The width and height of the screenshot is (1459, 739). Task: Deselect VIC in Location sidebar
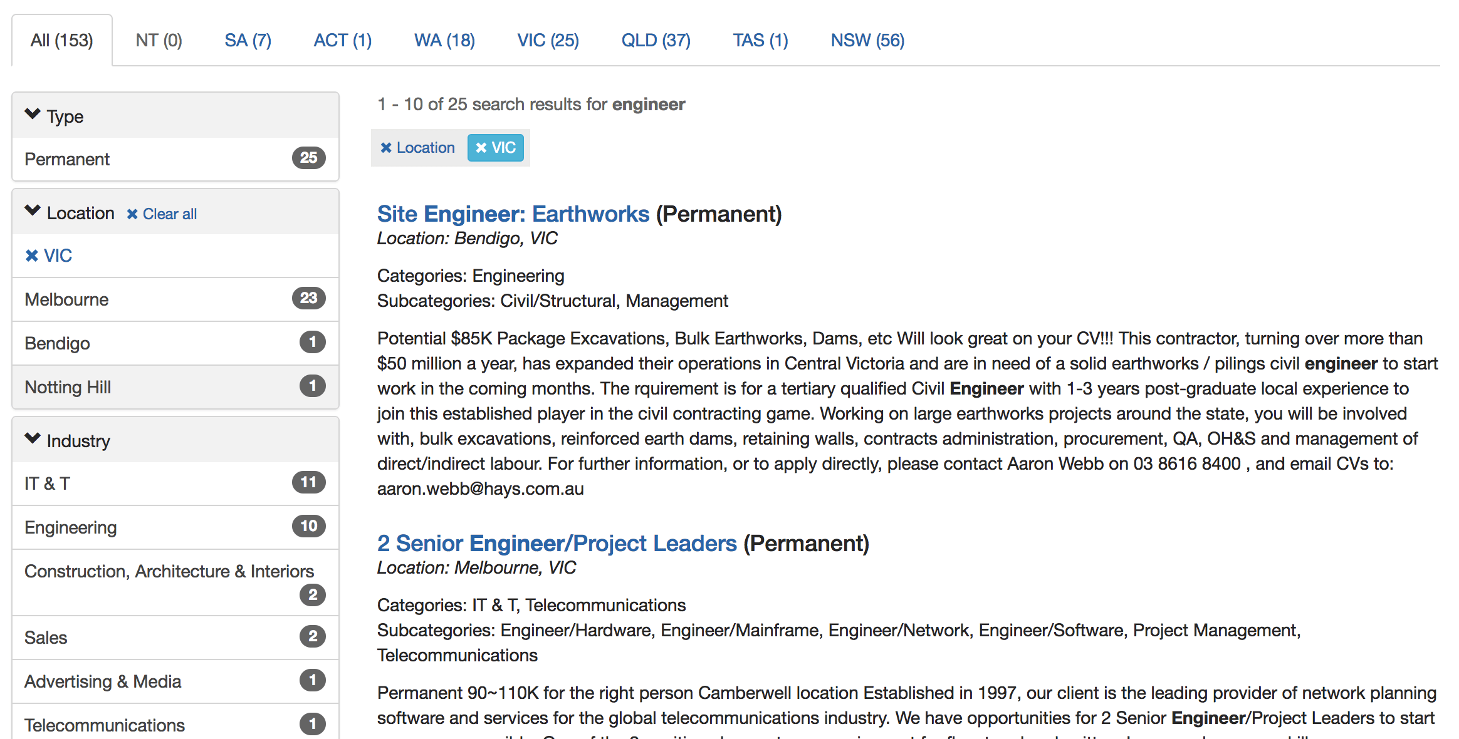click(x=32, y=256)
